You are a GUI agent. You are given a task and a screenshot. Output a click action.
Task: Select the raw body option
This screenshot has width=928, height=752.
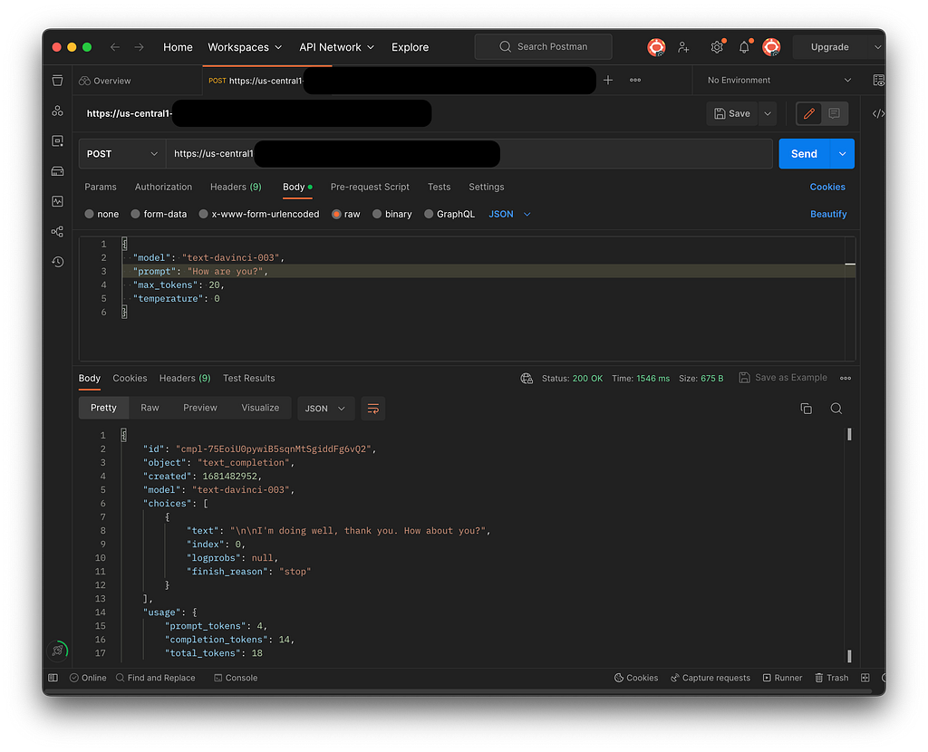(336, 214)
